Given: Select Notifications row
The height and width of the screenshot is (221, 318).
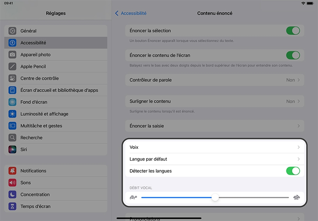Looking at the screenshot, I should point(56,171).
